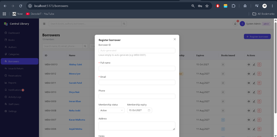277x137 pixels.
Task: Edit Neha Joshi's record
Action: pos(254,111)
